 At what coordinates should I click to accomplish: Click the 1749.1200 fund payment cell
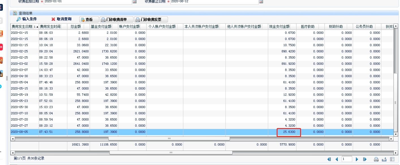click(104, 64)
